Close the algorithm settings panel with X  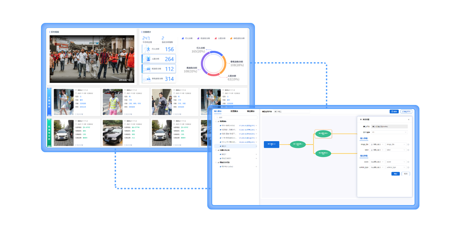408,120
